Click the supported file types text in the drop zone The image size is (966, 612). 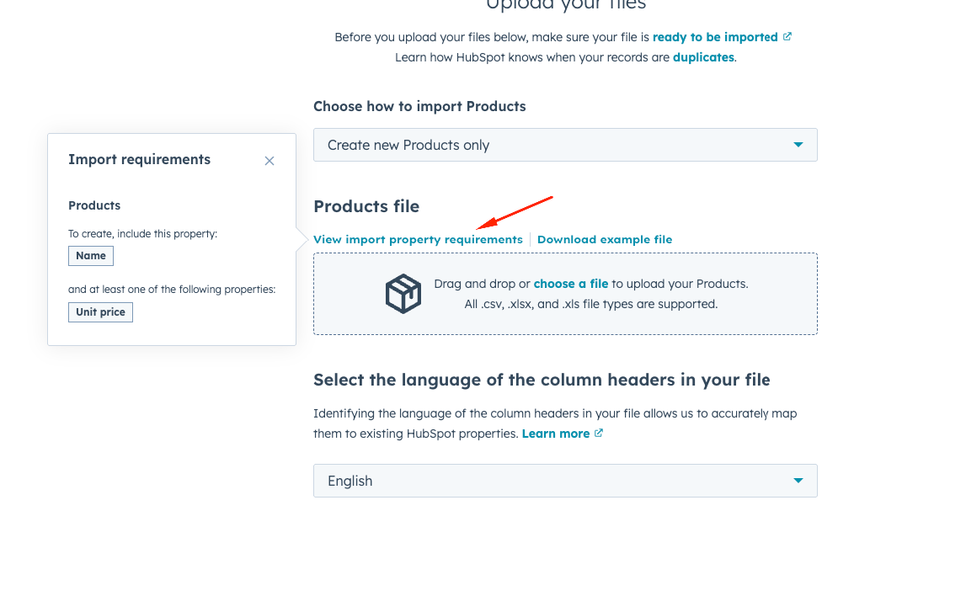coord(591,304)
